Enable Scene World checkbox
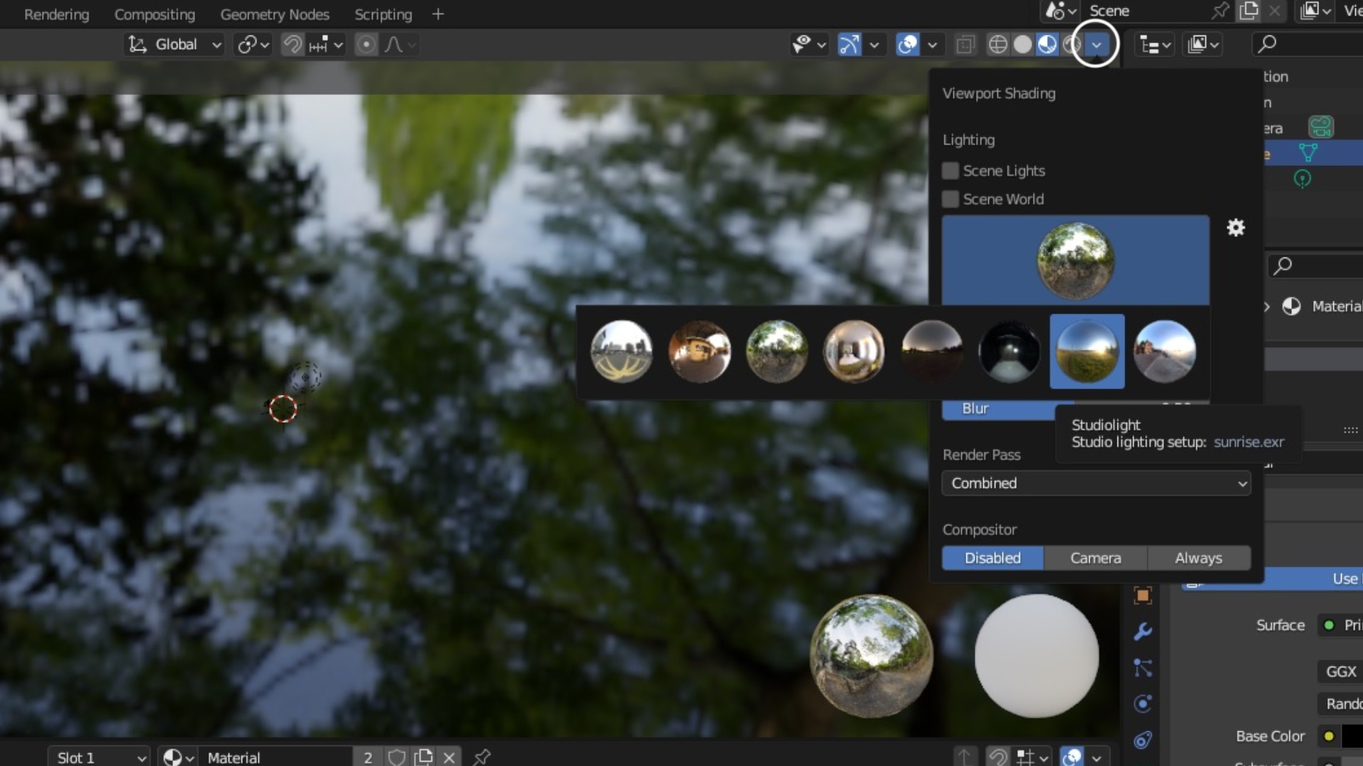Image resolution: width=1363 pixels, height=766 pixels. click(x=950, y=199)
